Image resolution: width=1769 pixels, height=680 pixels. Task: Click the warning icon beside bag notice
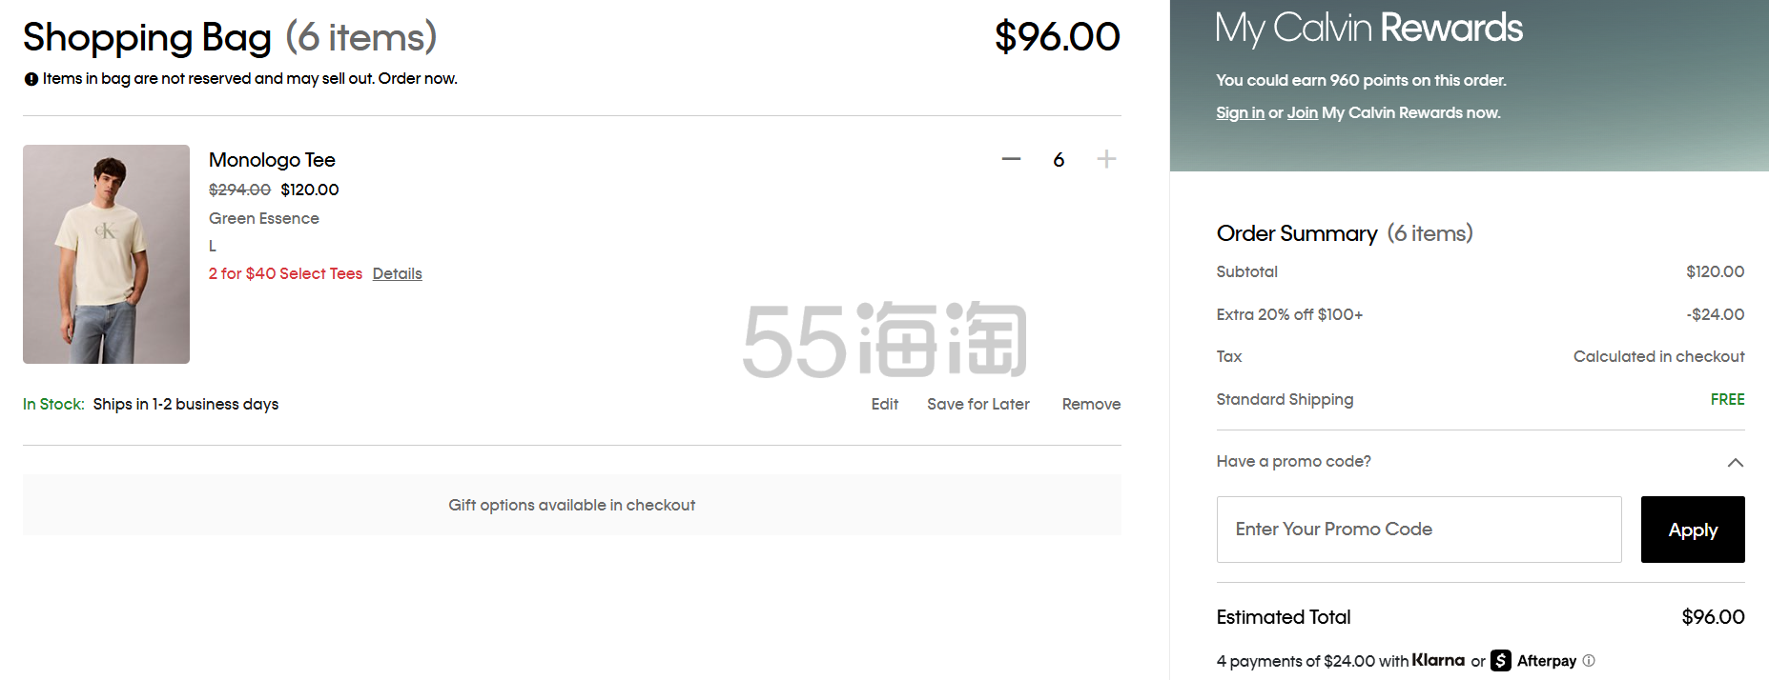click(x=31, y=79)
